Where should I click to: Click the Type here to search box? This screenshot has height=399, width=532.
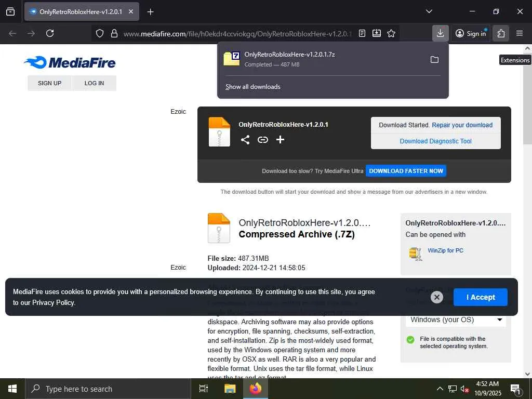(108, 389)
